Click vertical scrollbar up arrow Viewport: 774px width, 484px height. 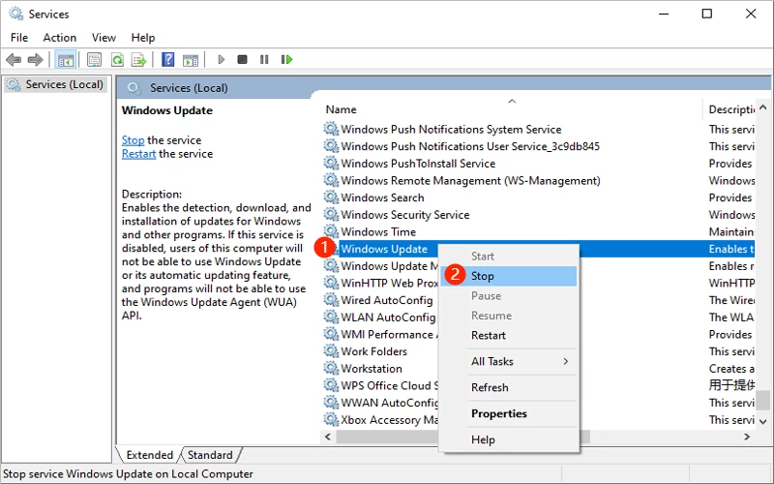[x=763, y=107]
